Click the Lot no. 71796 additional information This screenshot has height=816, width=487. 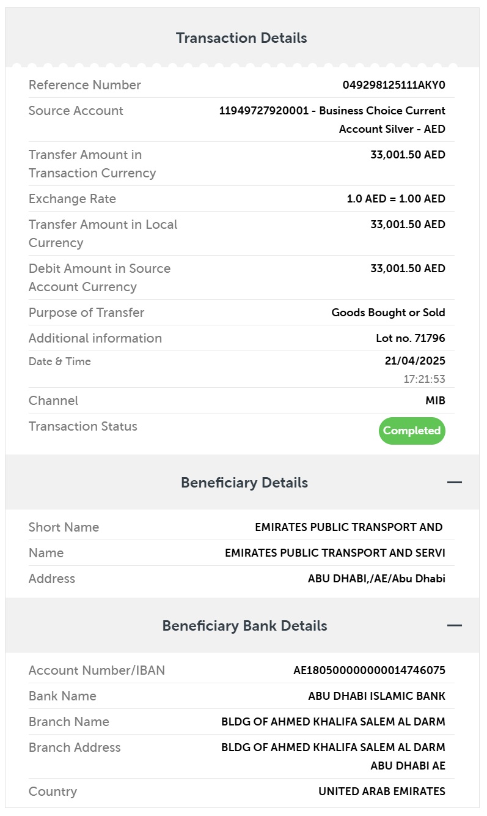(x=411, y=338)
